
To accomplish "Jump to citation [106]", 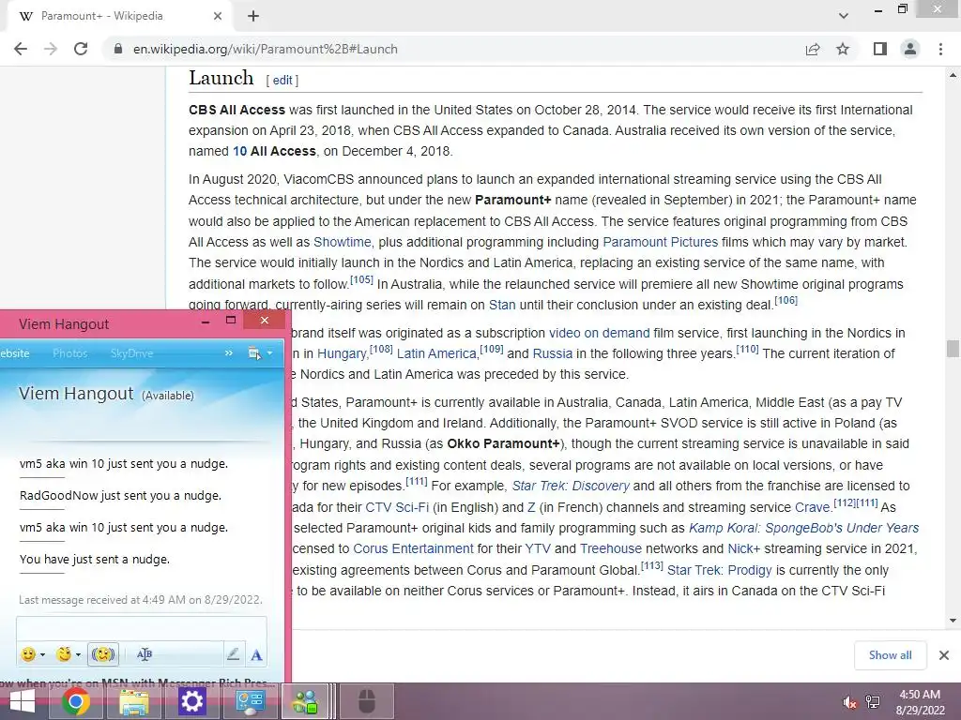I will pyautogui.click(x=786, y=300).
